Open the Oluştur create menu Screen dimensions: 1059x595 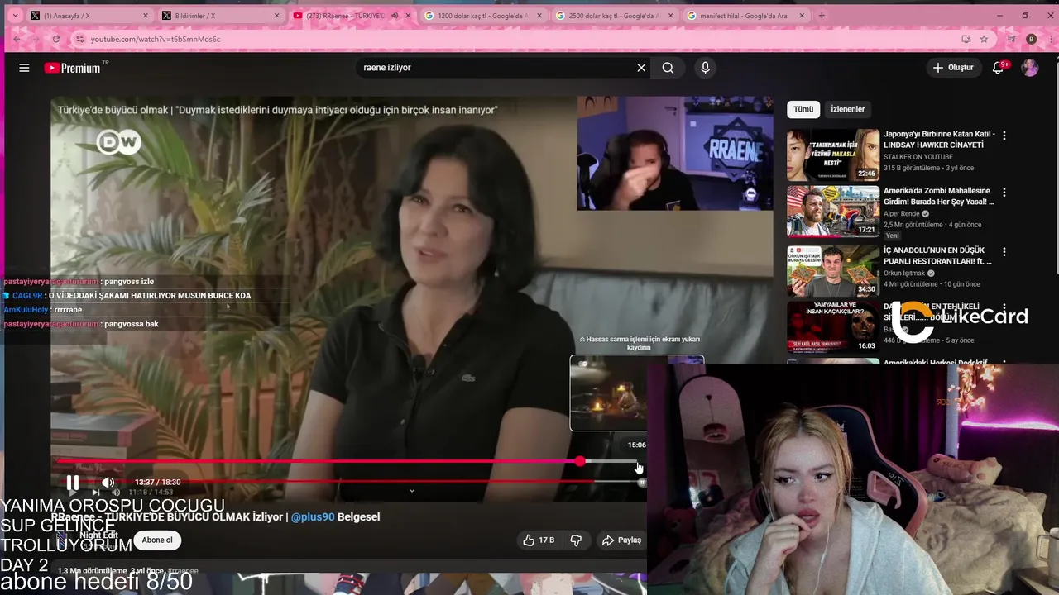click(953, 68)
